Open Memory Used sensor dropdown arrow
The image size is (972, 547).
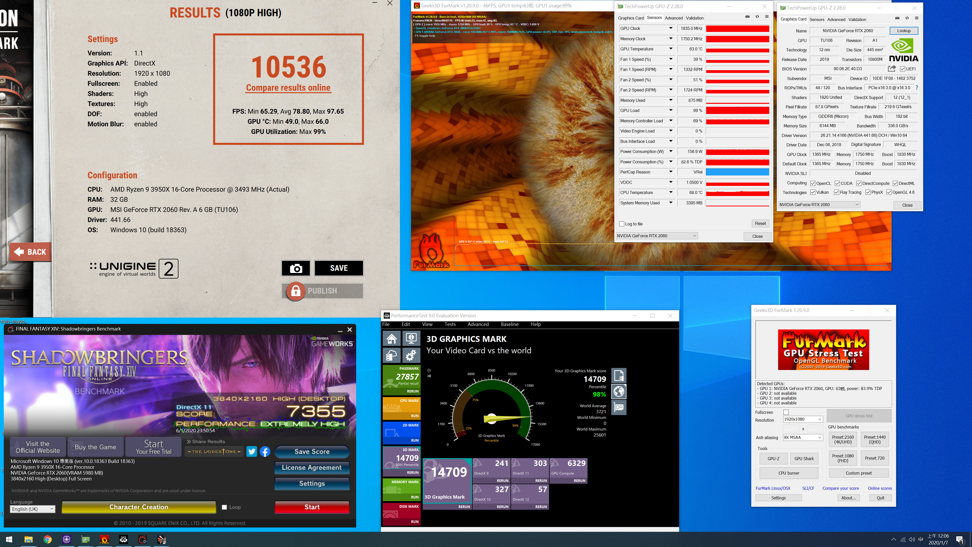671,100
